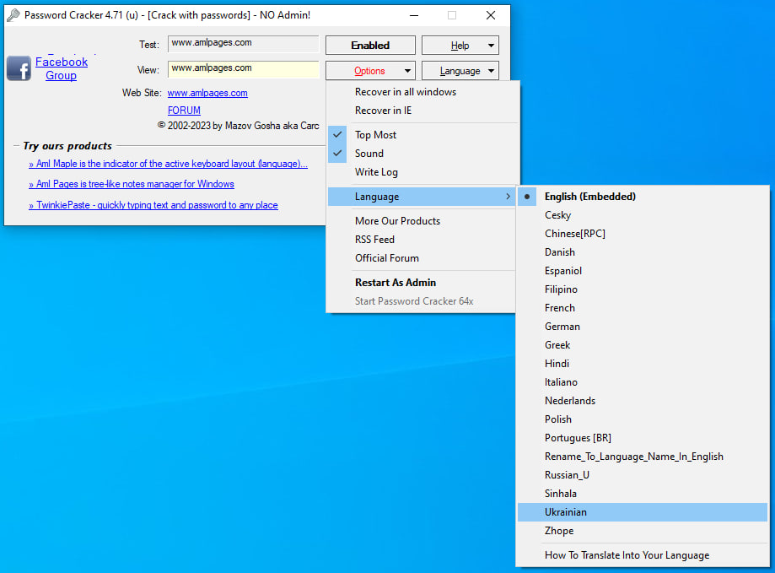Screen dimensions: 775x573
Task: Select Italiano language
Action: (643, 382)
